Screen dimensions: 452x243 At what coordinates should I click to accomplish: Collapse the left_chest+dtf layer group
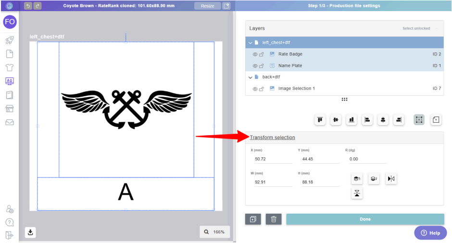tap(250, 43)
